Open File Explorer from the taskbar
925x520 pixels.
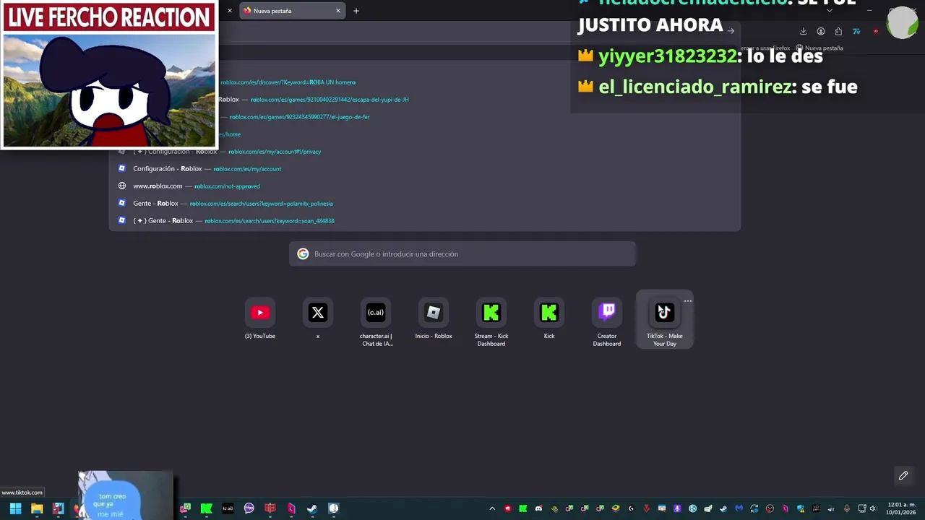[37, 508]
